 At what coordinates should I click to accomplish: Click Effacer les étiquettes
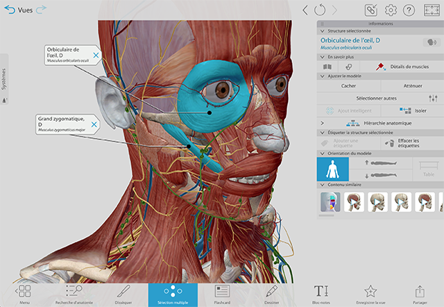[x=413, y=143]
